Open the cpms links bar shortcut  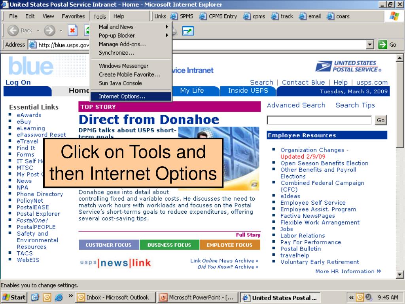pos(254,16)
